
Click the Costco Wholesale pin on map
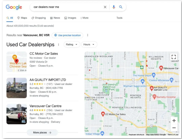point(171,80)
